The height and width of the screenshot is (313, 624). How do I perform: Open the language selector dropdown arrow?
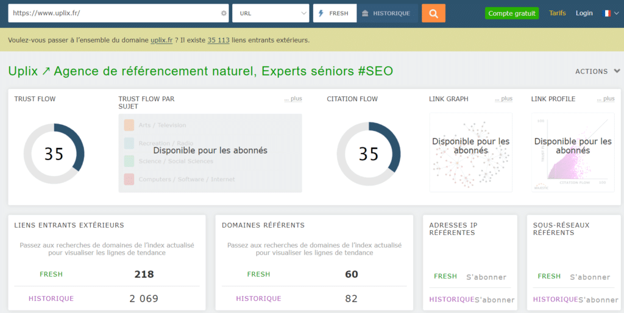617,13
